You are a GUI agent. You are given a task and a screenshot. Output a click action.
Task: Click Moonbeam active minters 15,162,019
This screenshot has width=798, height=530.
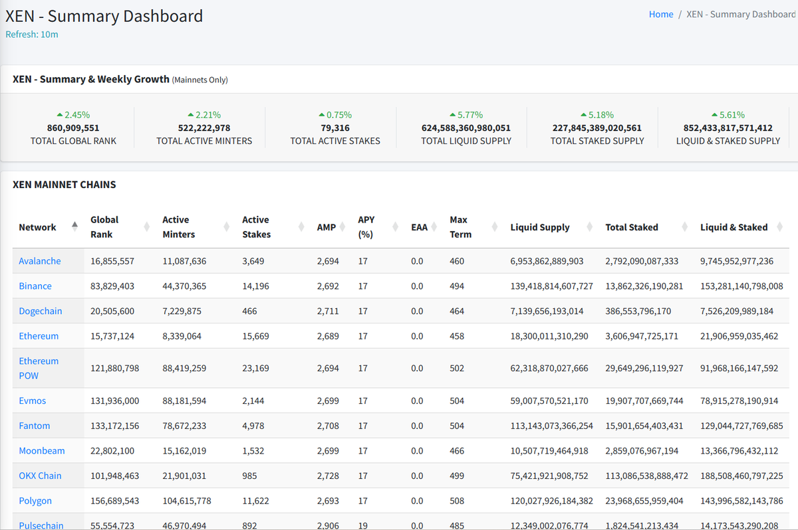click(x=184, y=451)
